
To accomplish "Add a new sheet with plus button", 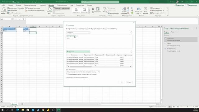I will tap(22, 104).
